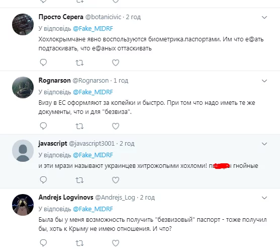The height and width of the screenshot is (249, 280).
Task: Open the javascript default avatar
Action: click(x=23, y=151)
